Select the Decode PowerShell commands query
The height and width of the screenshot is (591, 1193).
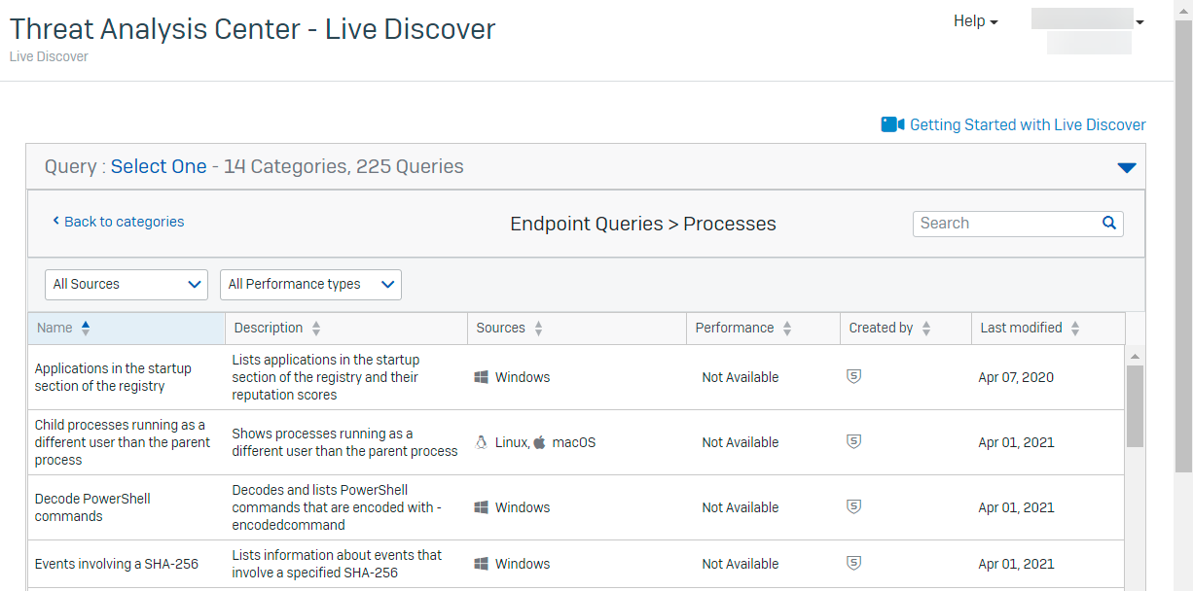tap(92, 507)
